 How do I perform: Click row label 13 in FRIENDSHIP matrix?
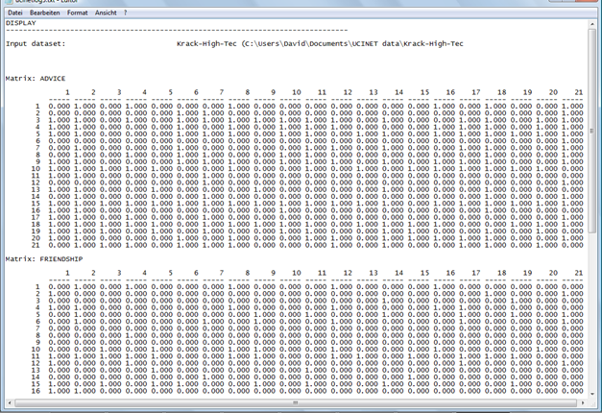coord(36,370)
